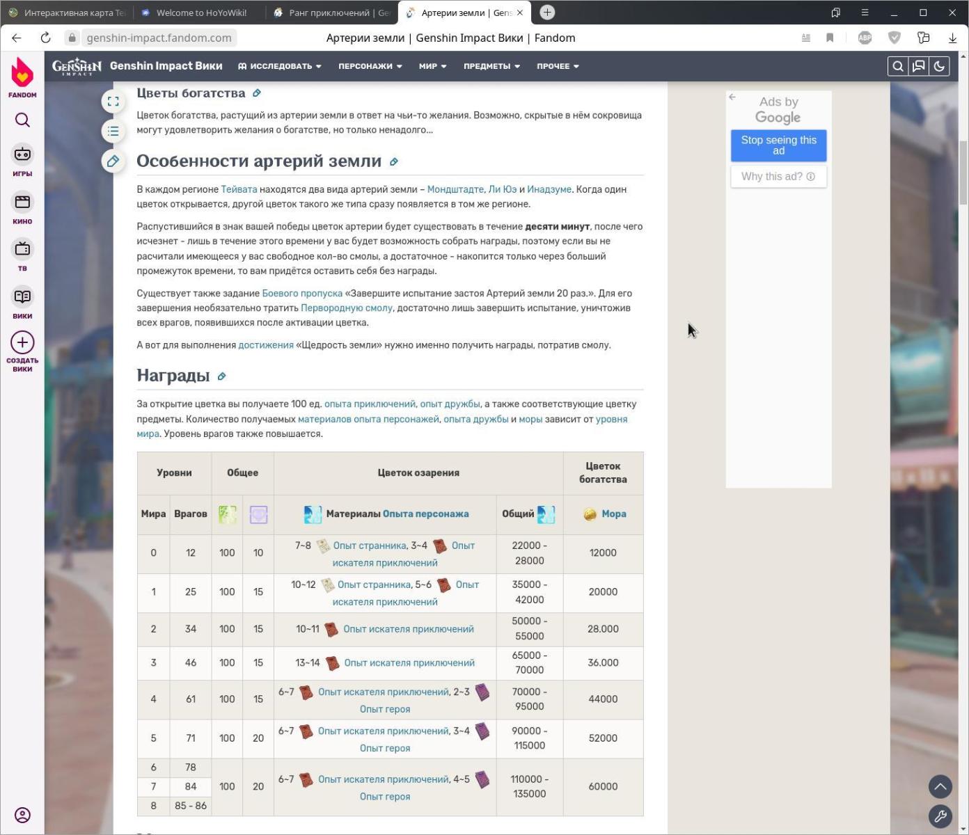
Task: Click the Создать вики plus icon
Action: click(x=22, y=342)
